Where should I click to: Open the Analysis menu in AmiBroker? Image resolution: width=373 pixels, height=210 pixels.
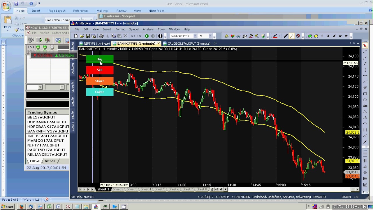point(148,29)
